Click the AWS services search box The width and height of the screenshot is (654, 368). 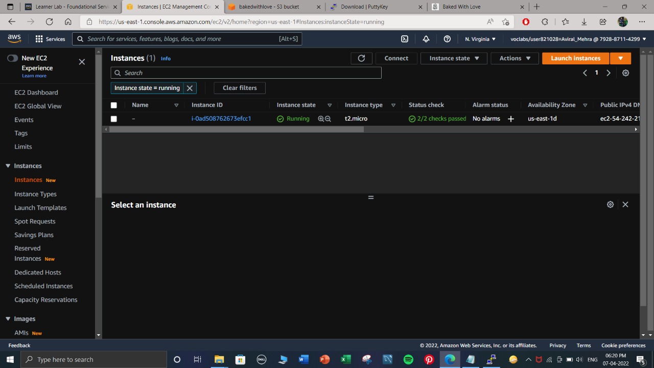coord(187,39)
